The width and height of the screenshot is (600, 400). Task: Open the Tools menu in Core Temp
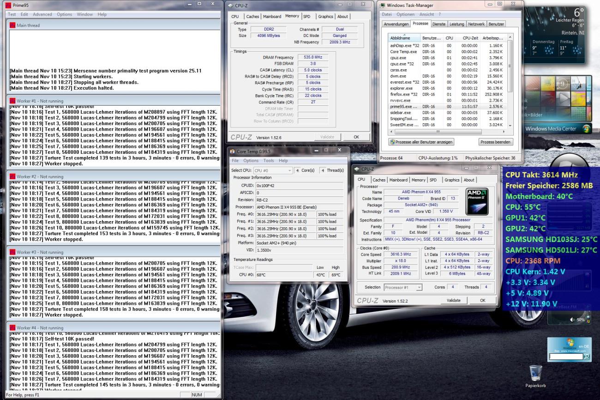click(x=269, y=161)
